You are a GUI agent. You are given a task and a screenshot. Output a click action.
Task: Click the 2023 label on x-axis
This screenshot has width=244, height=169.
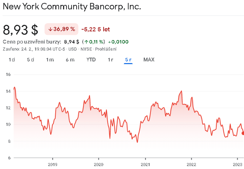pos(238,164)
